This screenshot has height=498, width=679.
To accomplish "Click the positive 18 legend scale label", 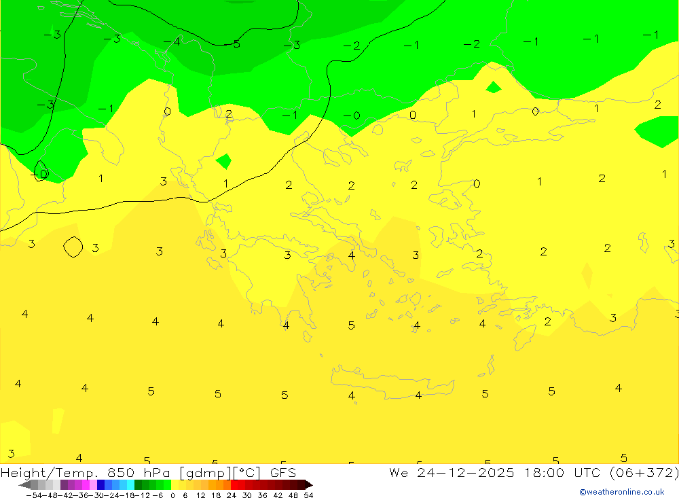I will click(216, 495).
